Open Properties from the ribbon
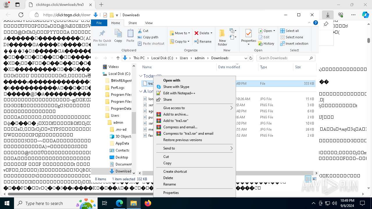 click(x=248, y=37)
